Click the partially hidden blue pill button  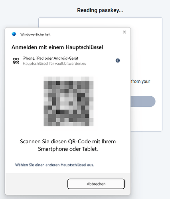tap(143, 101)
